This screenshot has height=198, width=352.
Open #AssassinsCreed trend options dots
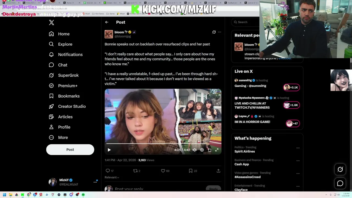coord(298,174)
